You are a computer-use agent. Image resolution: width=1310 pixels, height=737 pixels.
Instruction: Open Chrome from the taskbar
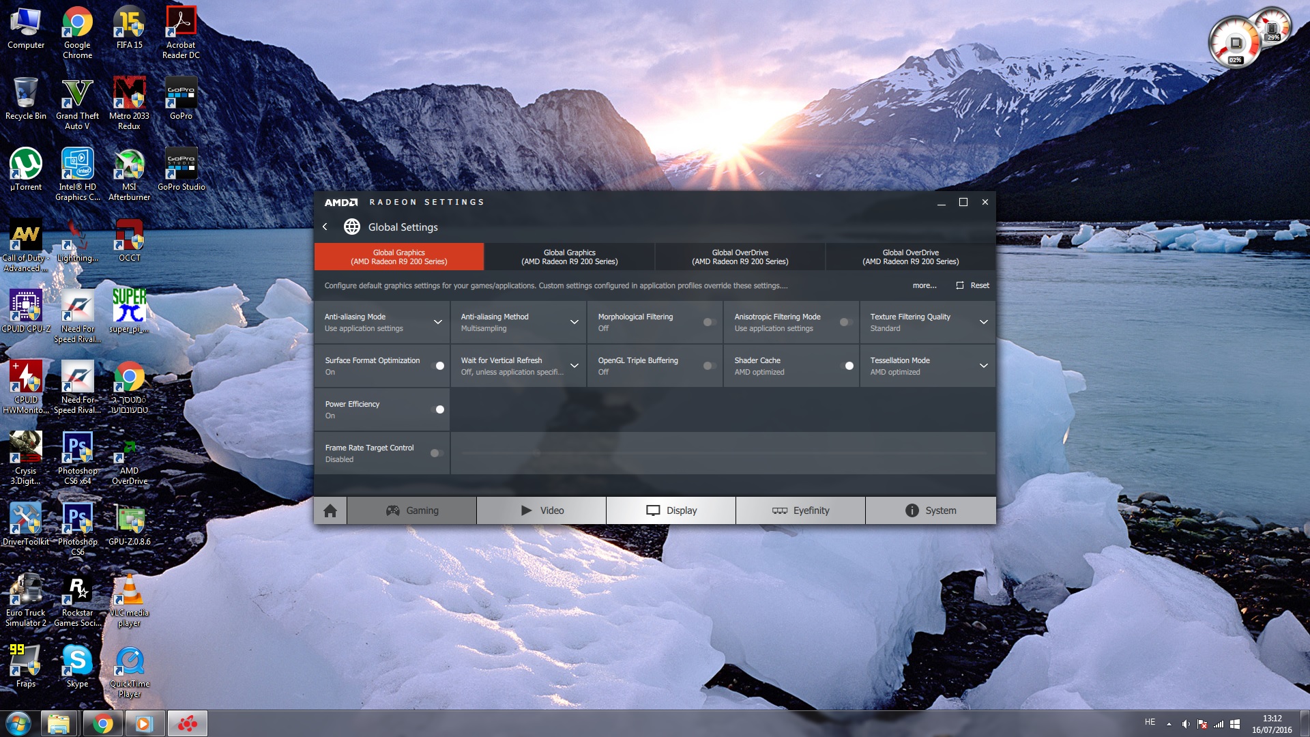[102, 723]
